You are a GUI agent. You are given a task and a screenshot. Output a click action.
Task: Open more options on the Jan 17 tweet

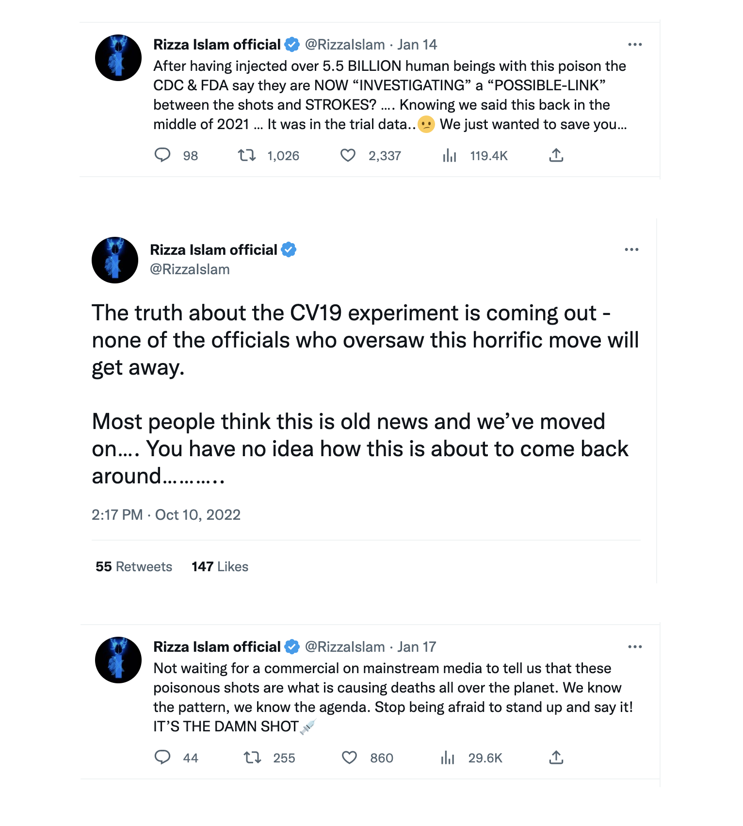635,646
